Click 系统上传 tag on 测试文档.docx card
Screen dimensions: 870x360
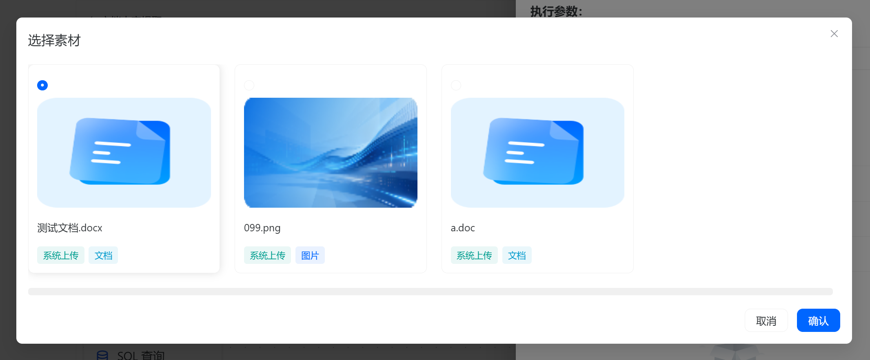(60, 255)
